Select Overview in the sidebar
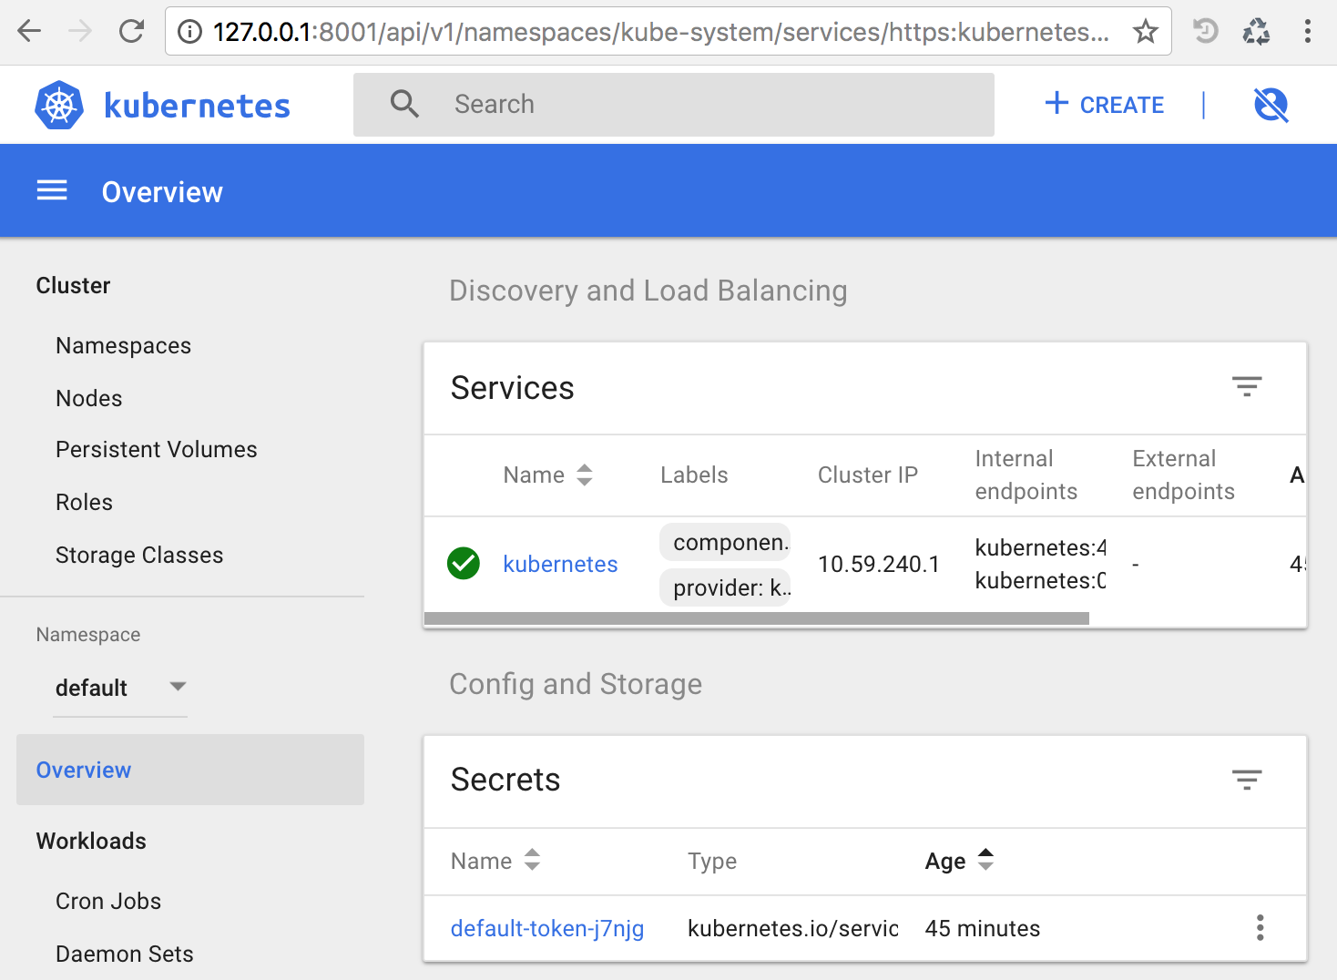The width and height of the screenshot is (1337, 980). pos(190,770)
